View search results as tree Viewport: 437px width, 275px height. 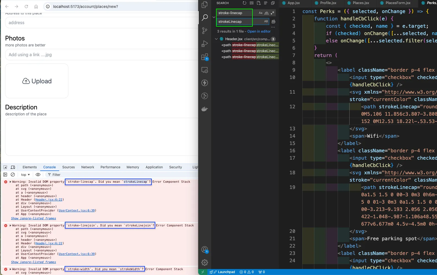(x=265, y=3)
